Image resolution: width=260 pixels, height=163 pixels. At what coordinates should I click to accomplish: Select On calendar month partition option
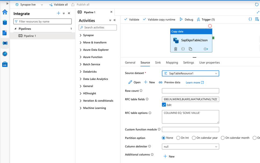(x=223, y=138)
